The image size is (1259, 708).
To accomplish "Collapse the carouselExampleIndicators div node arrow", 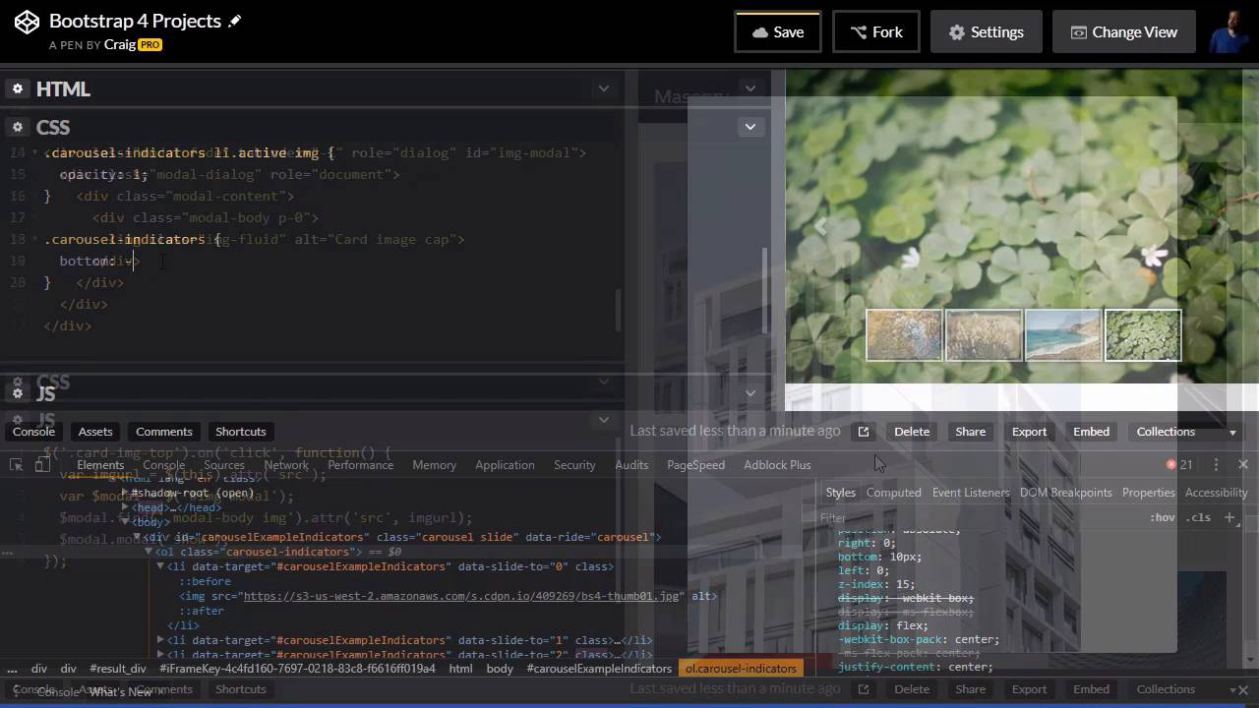I will (139, 537).
